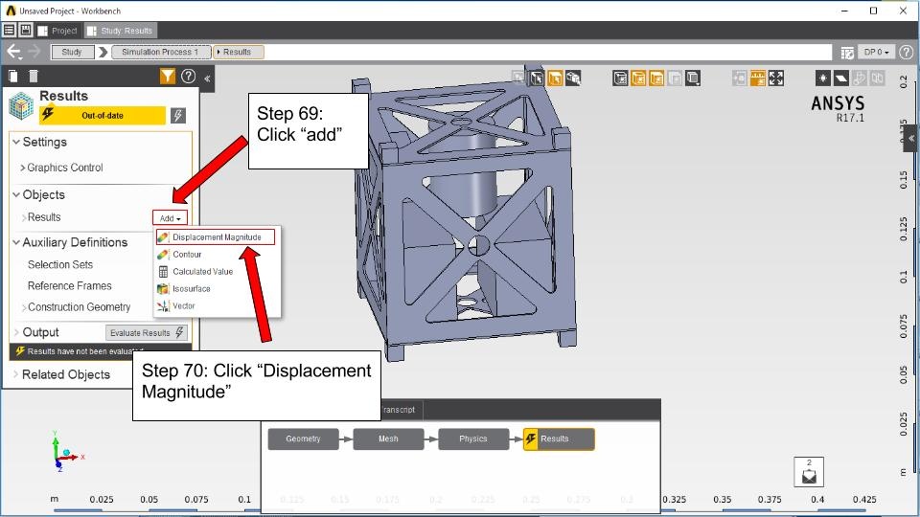Click the yellow Out-of-date status bar
The width and height of the screenshot is (920, 517).
[x=103, y=116]
